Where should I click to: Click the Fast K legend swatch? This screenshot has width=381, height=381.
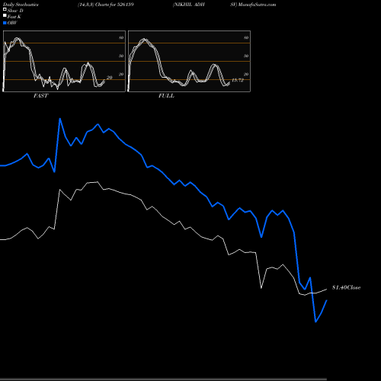click(5, 15)
